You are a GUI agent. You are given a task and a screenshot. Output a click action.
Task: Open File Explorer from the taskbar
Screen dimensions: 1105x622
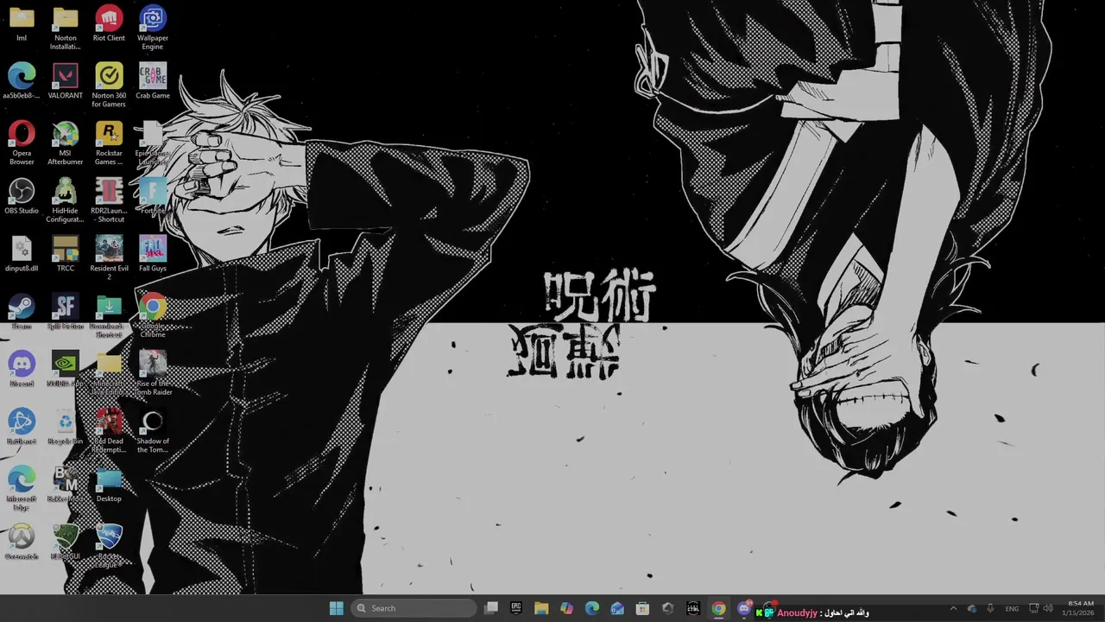click(x=541, y=608)
